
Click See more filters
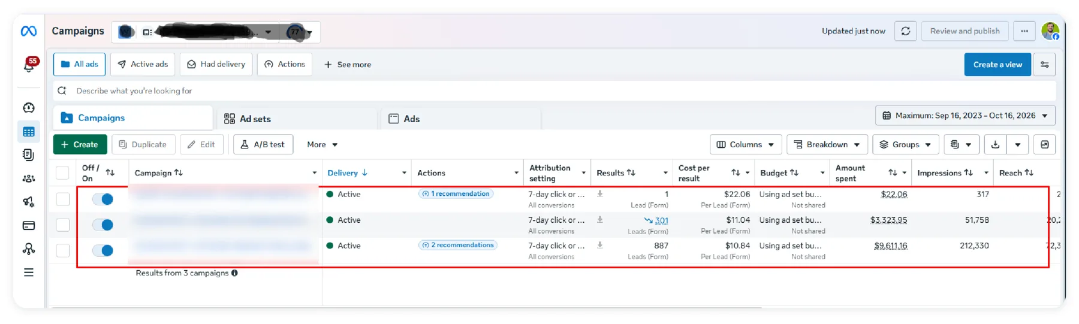[348, 65]
